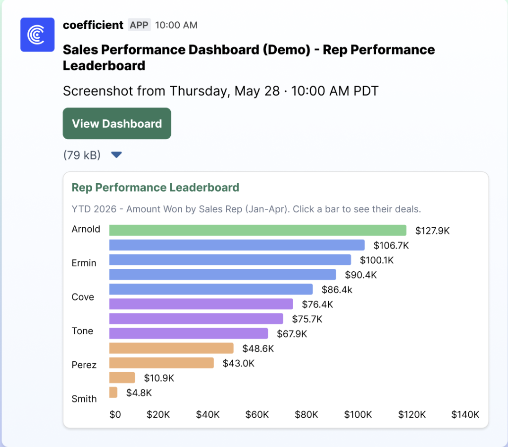508x447 pixels.
Task: Click the $60K axis tick label
Action: (x=257, y=414)
